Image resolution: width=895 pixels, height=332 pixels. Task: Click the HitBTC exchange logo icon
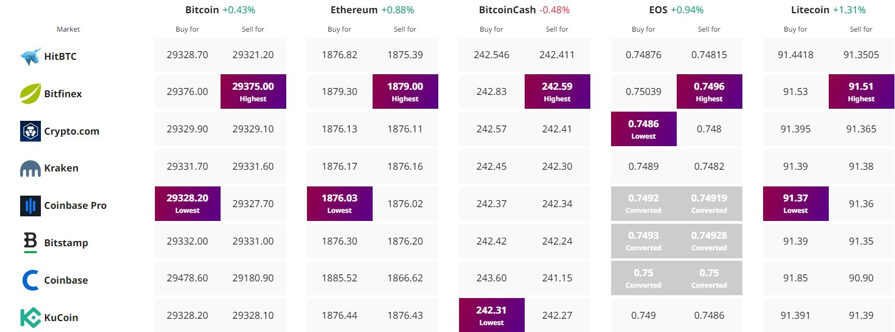[31, 56]
